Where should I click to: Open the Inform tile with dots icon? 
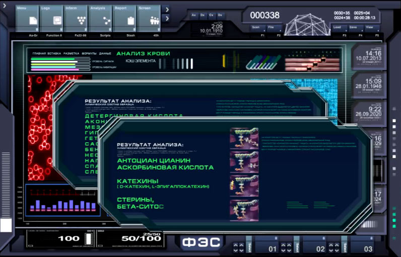tap(76, 19)
